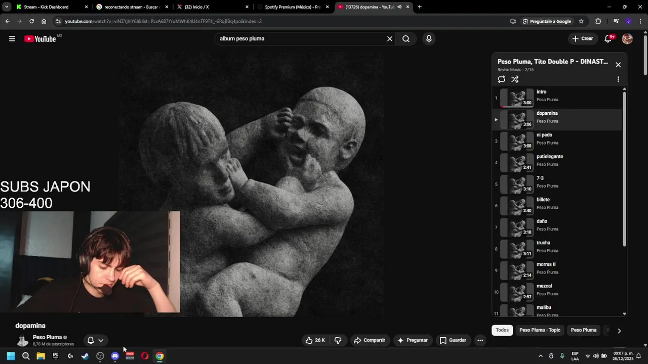Open media controls icon in Chrome toolbar
Image resolution: width=648 pixels, height=364 pixels.
616,21
